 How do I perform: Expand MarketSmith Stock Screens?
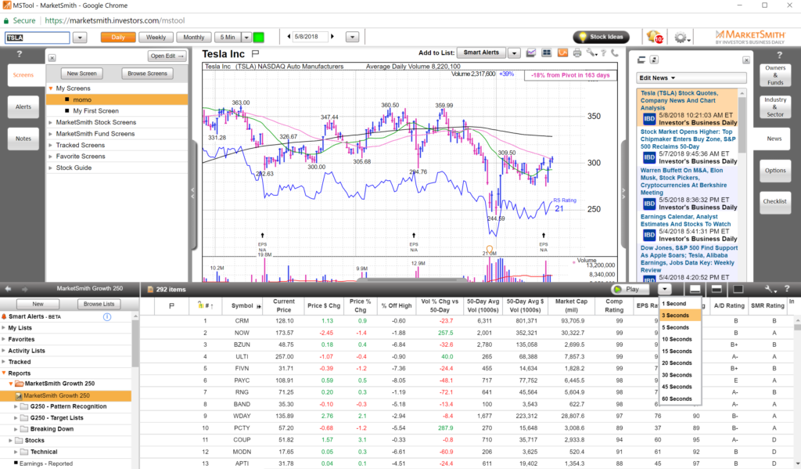point(51,122)
